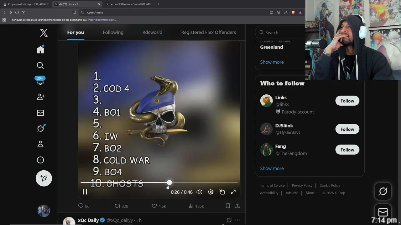The image size is (401, 225).
Task: Switch to the Following tab
Action: 113,32
